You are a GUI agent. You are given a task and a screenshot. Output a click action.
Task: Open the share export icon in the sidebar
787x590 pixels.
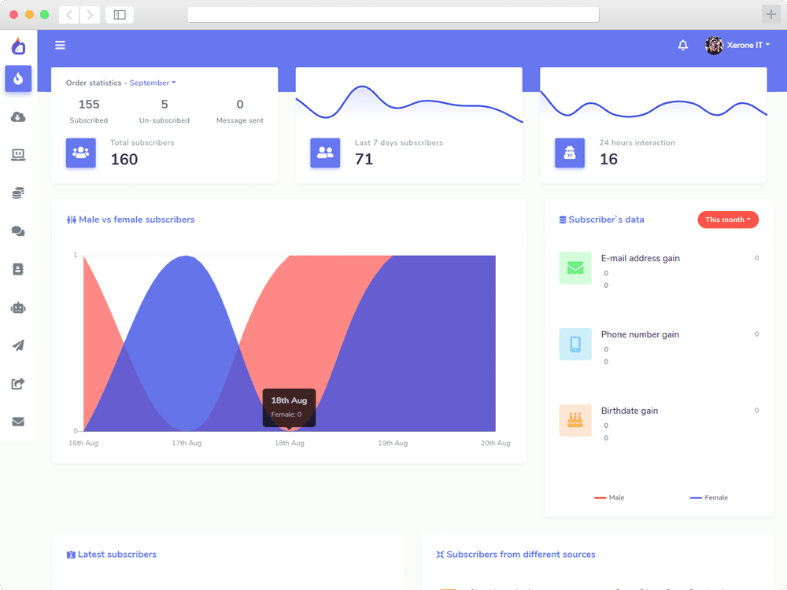19,384
